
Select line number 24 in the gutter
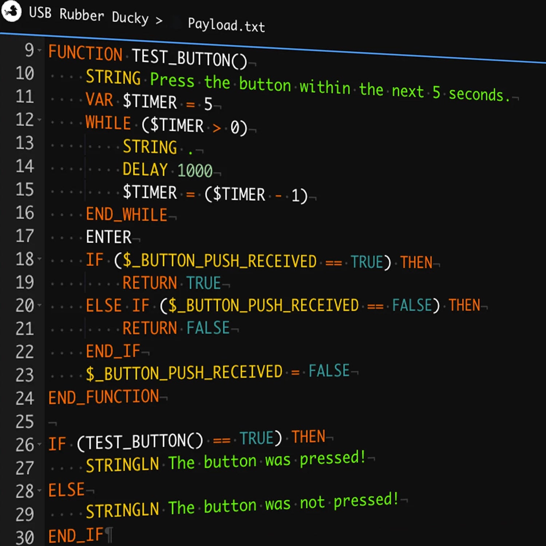[x=24, y=398]
